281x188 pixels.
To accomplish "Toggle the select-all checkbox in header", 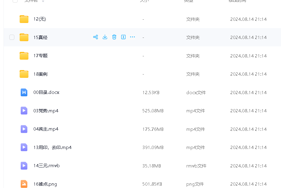I will tap(15, 1).
